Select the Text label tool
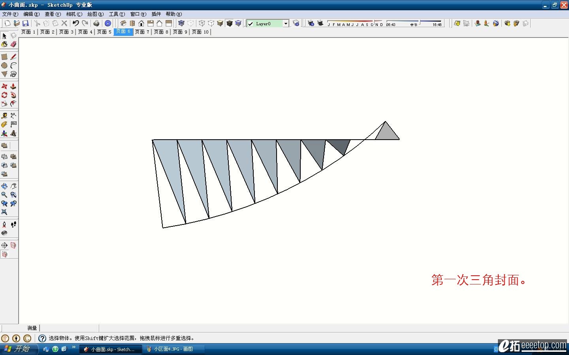This screenshot has height=355, width=569. 13,125
